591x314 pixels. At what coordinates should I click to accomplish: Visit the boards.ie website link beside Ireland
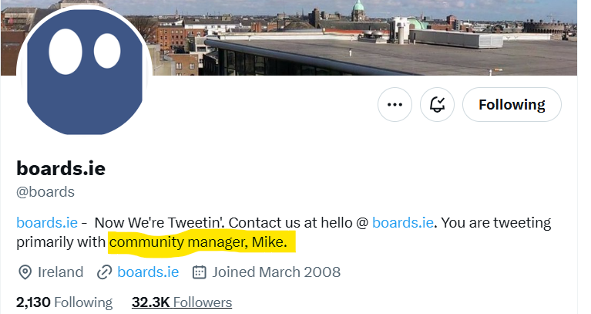click(x=148, y=272)
